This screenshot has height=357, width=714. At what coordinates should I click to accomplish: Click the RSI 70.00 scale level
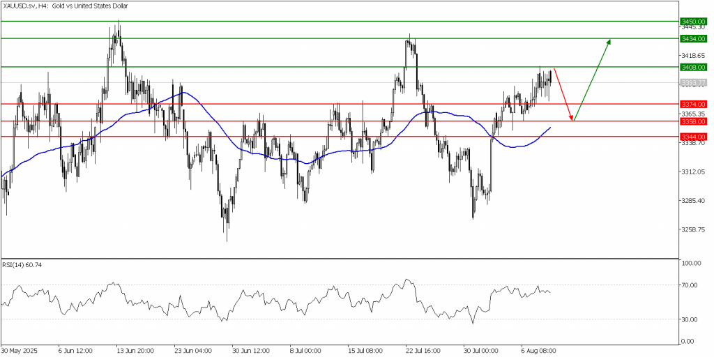coord(690,285)
